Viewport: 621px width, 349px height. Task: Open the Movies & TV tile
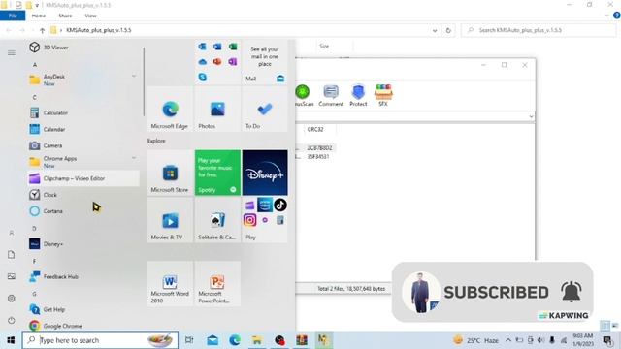coord(170,220)
